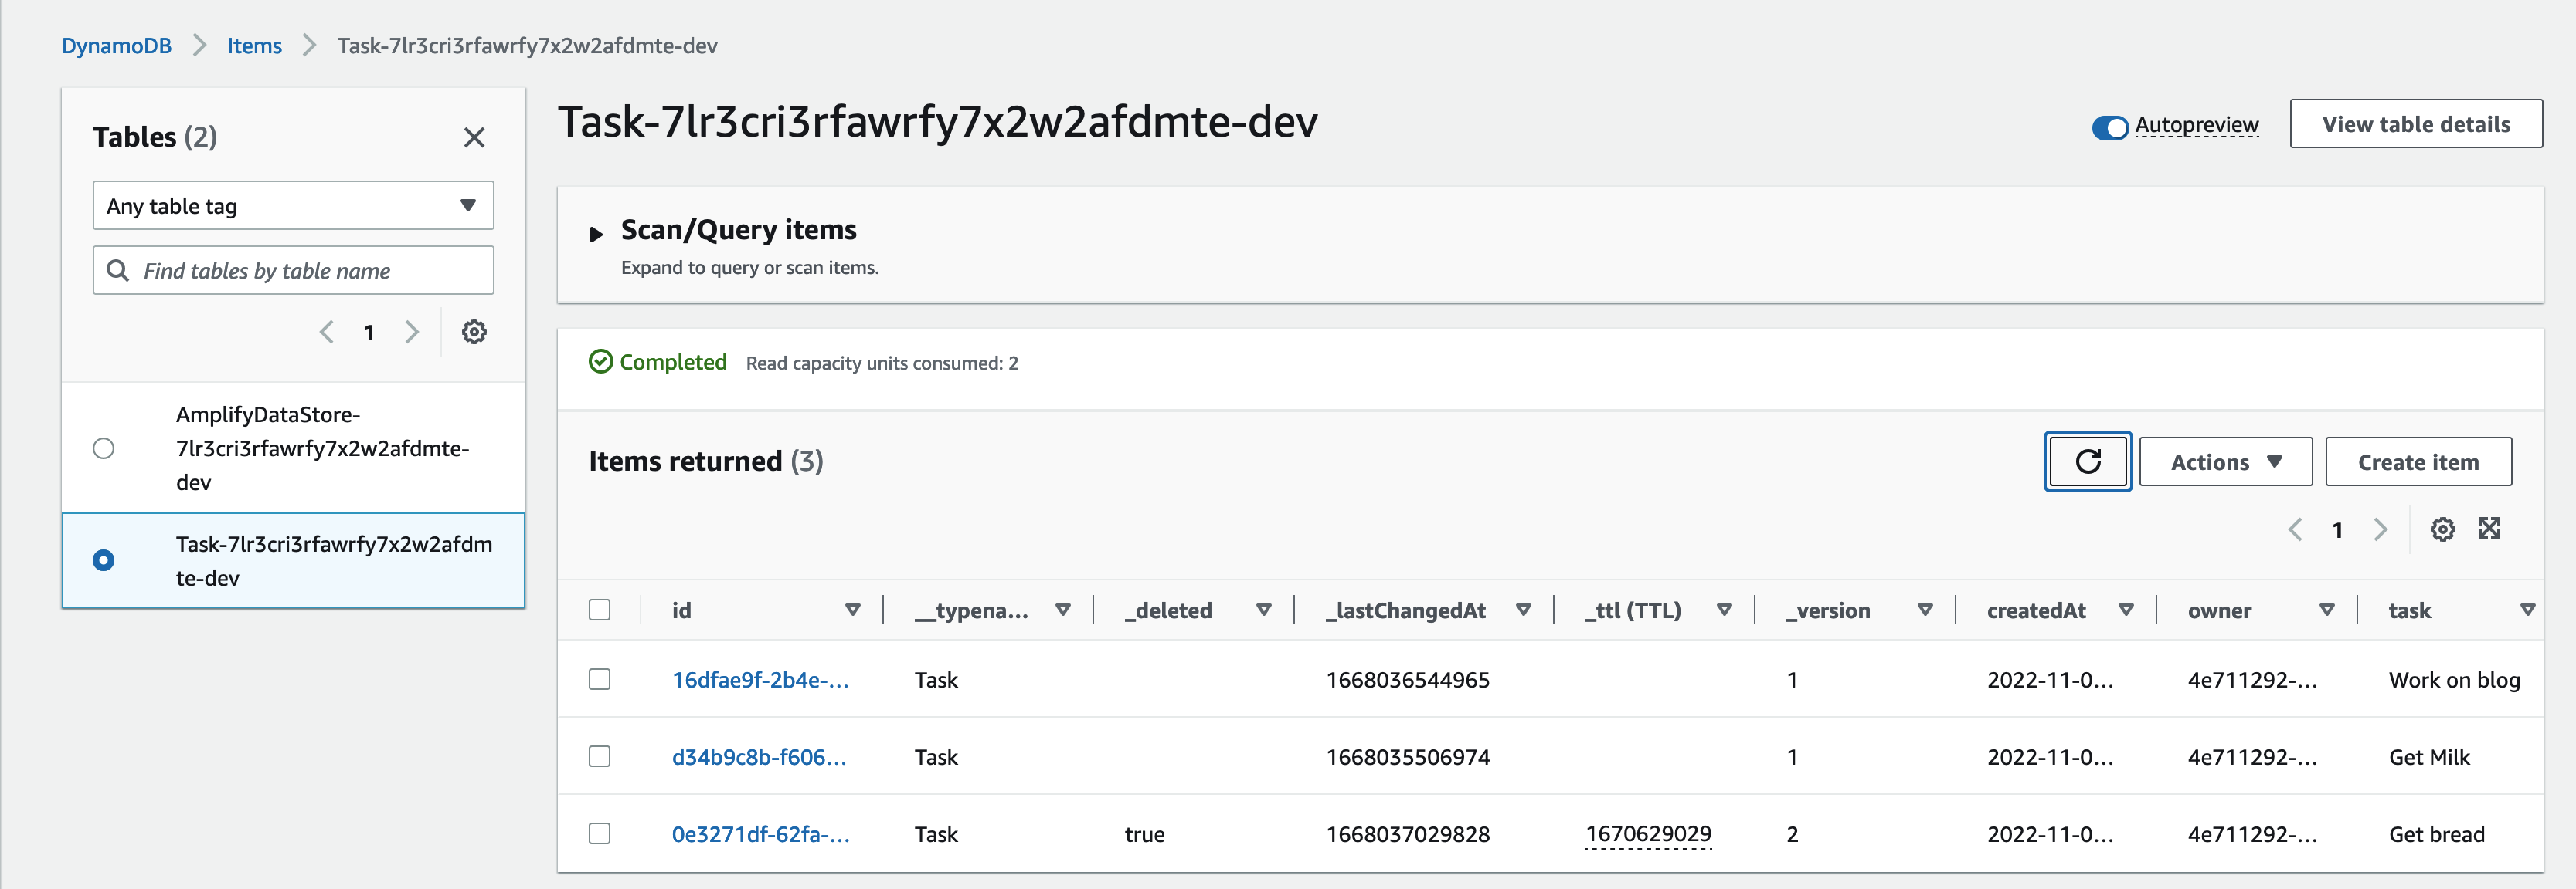Open tables list preferences gear
Image resolution: width=2576 pixels, height=889 pixels.
coord(474,332)
